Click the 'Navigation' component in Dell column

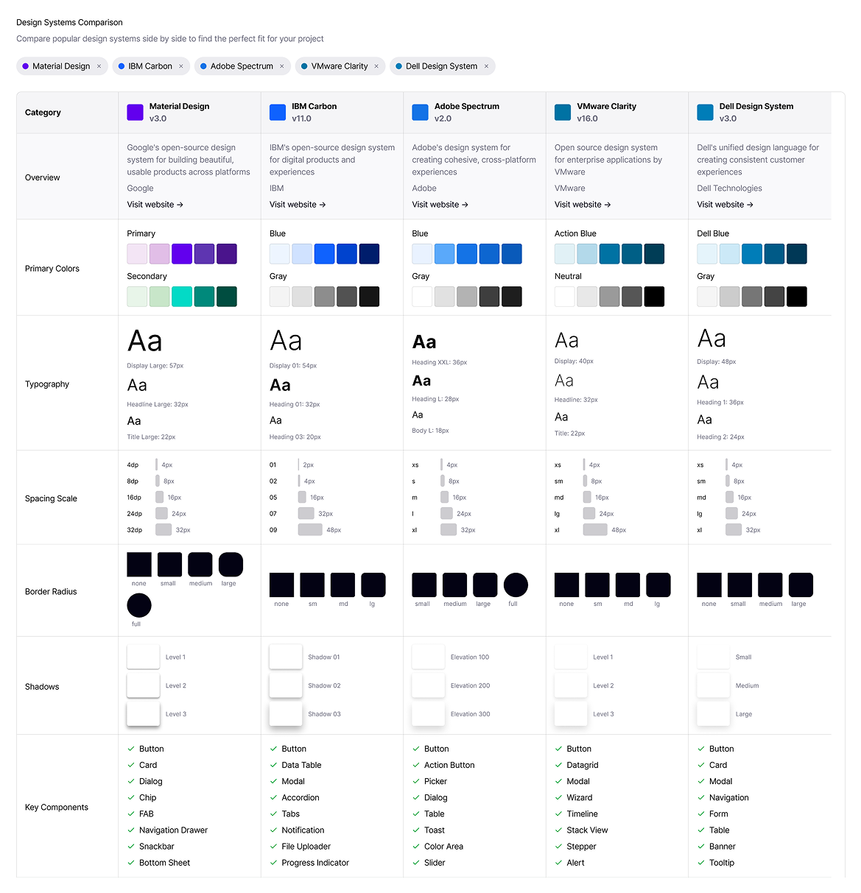(729, 798)
